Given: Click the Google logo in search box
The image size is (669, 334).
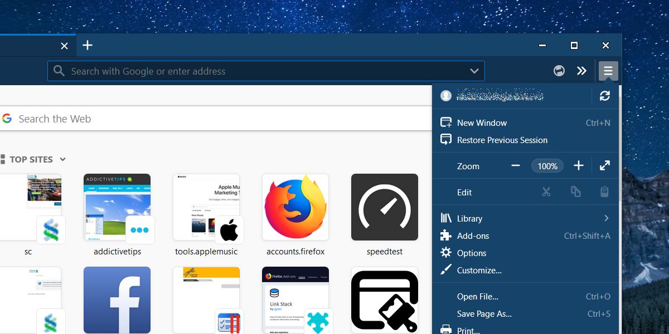Looking at the screenshot, I should 7,119.
